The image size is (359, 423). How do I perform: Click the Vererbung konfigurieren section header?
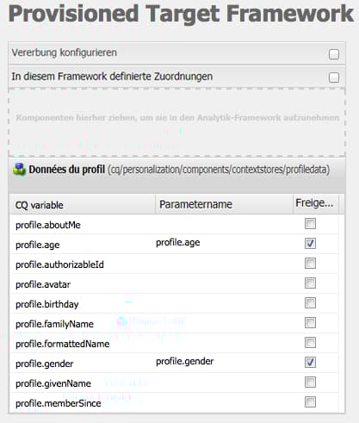tap(176, 53)
